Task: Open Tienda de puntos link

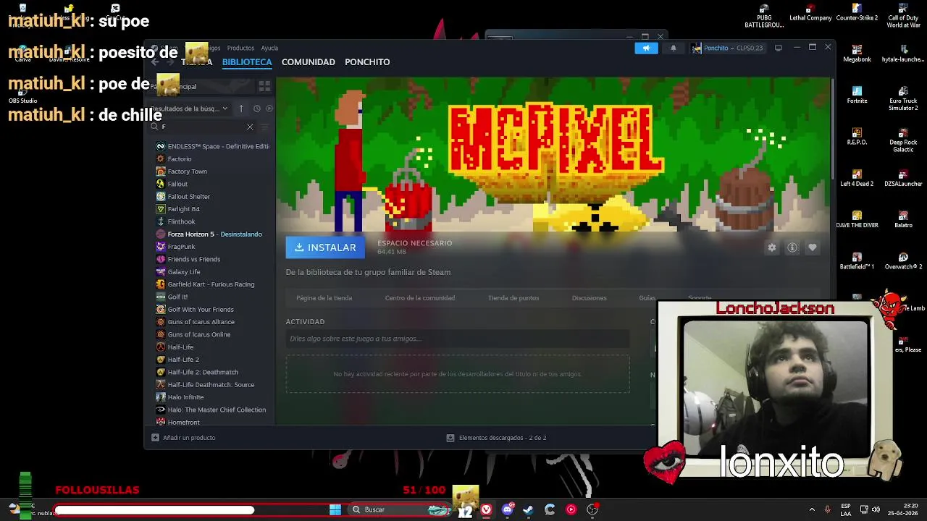Action: [513, 298]
